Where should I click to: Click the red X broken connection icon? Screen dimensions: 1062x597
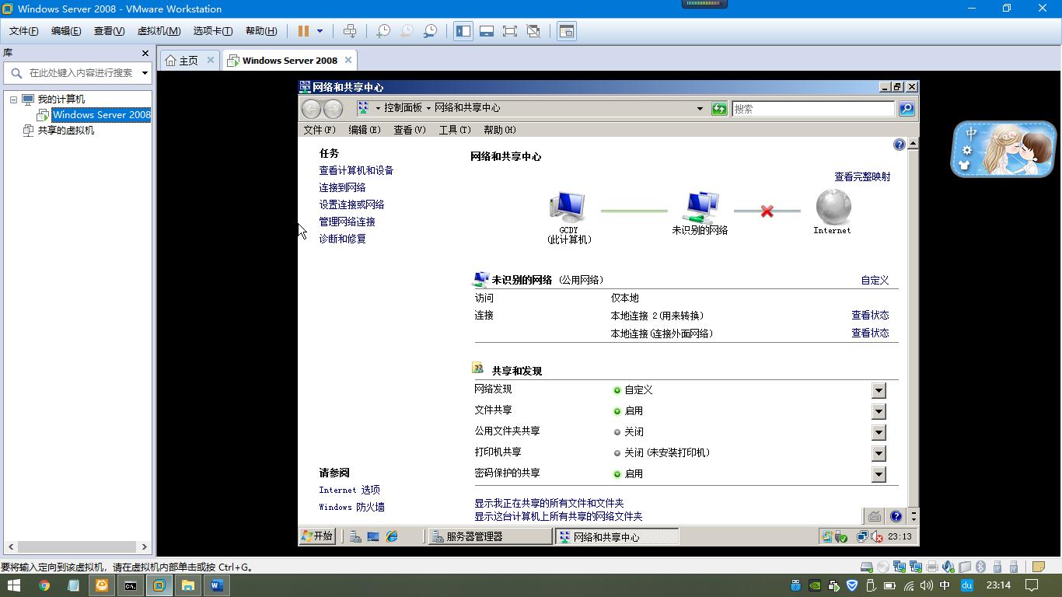coord(767,211)
